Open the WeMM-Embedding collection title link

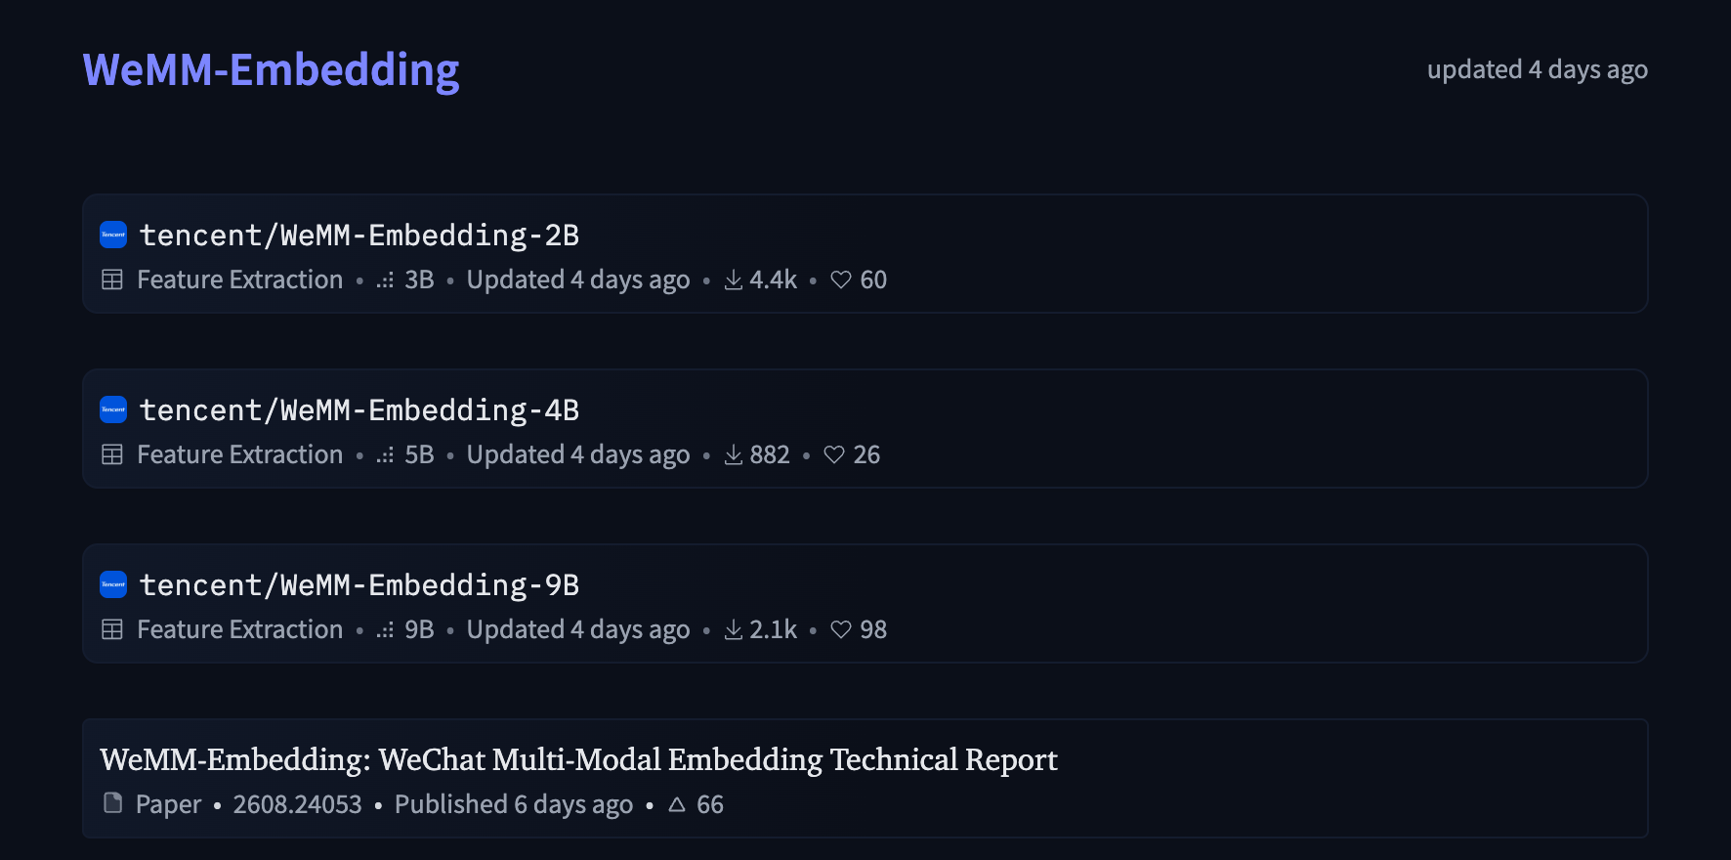tap(271, 70)
